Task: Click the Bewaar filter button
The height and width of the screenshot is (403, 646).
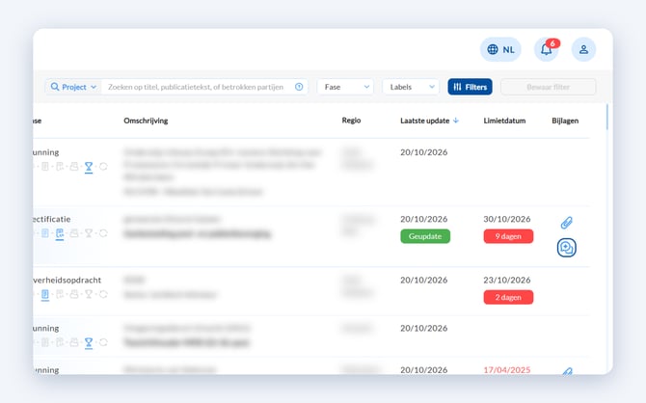Action: tap(549, 87)
